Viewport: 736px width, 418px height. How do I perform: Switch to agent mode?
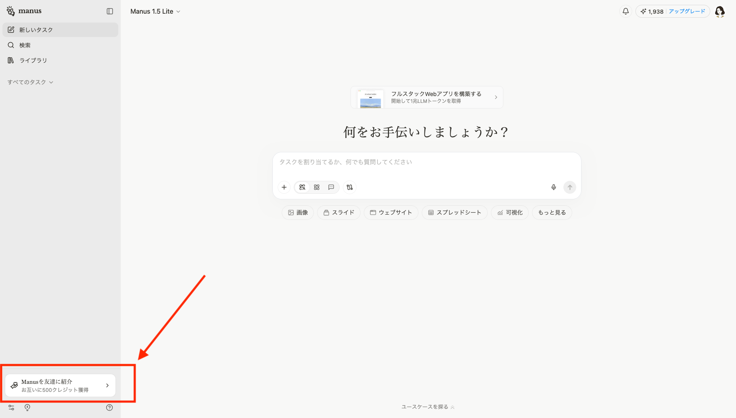pyautogui.click(x=317, y=187)
